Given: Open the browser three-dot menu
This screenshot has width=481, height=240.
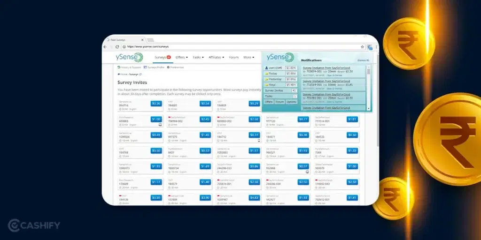Looking at the screenshot, I should pos(376,47).
